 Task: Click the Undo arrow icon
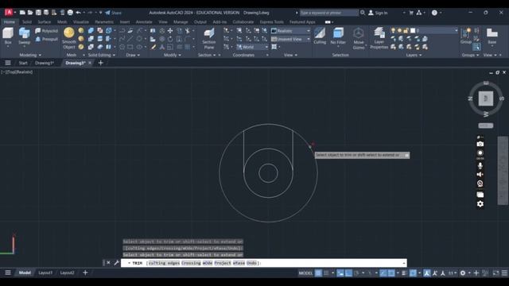(x=78, y=13)
